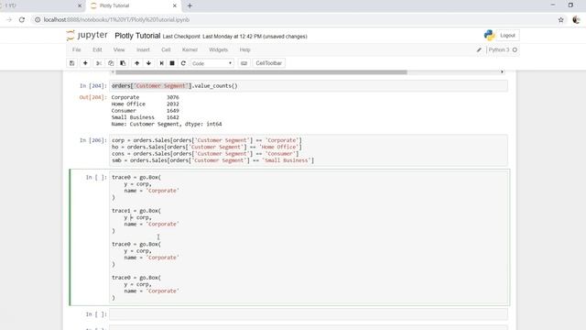Image resolution: width=586 pixels, height=330 pixels.
Task: Open the browser profile avatar
Action: pos(576,20)
